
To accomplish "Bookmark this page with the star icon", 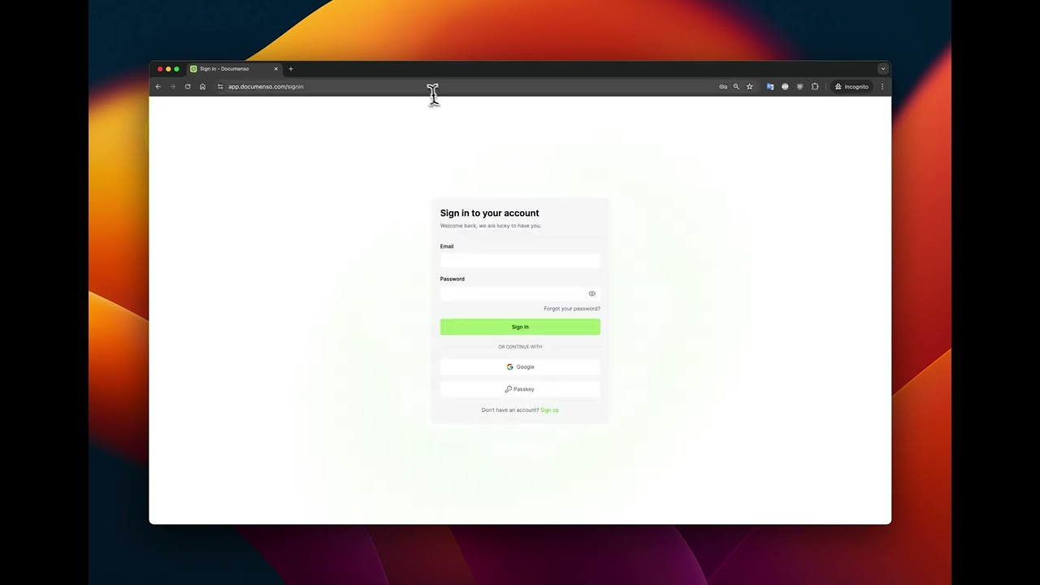I will coord(749,87).
